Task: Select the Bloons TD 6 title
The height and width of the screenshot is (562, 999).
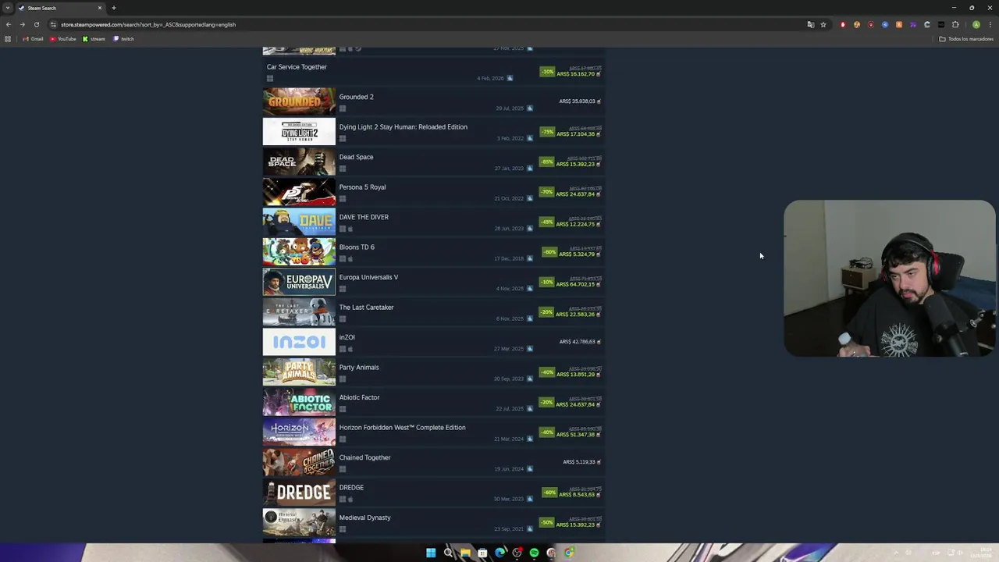Action: (357, 247)
